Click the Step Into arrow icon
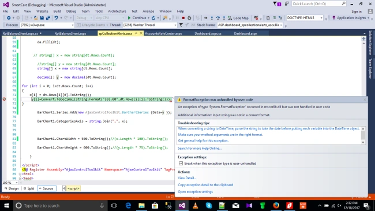Screen dimensions: 375x211 tap(212, 18)
